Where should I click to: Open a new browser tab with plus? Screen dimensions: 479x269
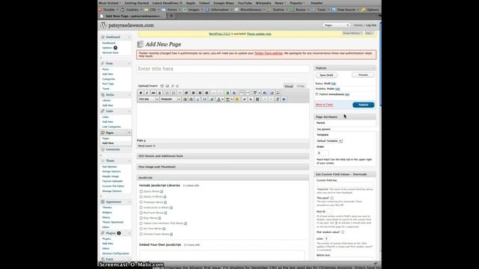point(171,16)
